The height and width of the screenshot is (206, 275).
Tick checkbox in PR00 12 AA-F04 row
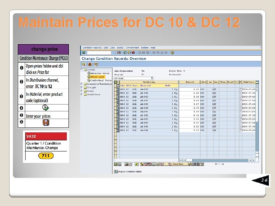241,123
